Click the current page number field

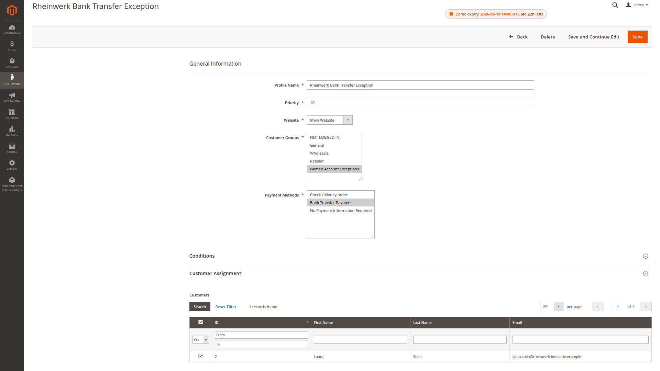click(x=618, y=307)
